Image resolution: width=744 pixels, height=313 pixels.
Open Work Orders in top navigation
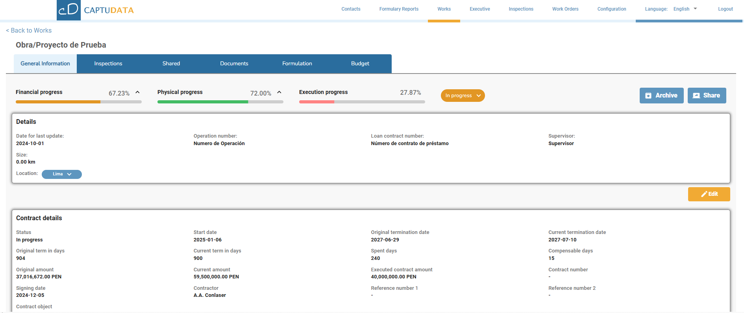[x=565, y=9]
